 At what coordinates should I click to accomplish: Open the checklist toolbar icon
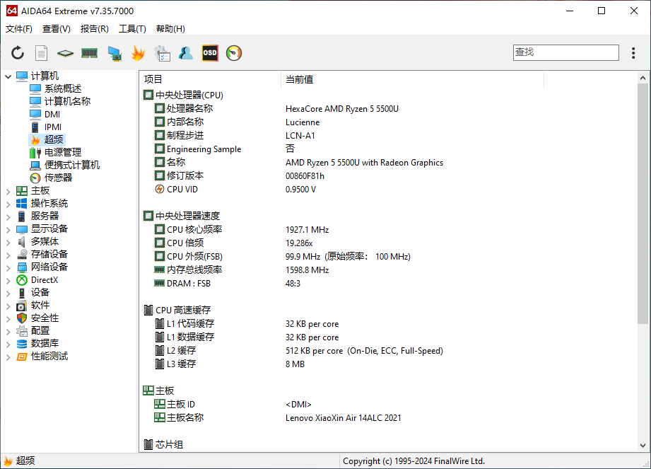pos(162,53)
